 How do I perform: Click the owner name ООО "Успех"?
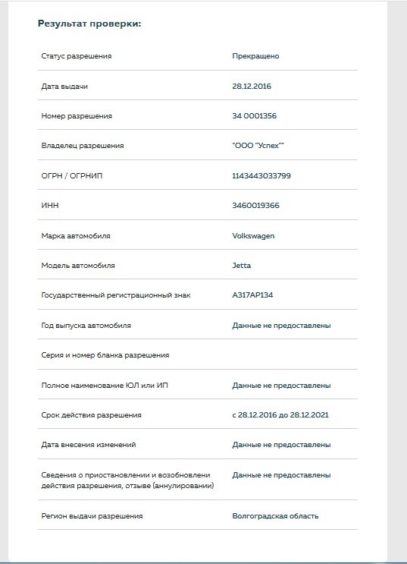(258, 146)
